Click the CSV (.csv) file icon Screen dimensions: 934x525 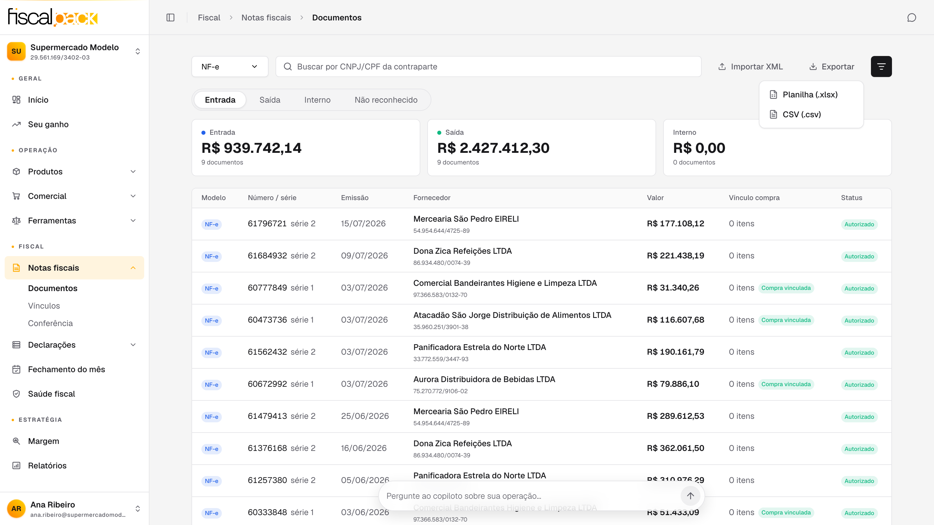tap(773, 115)
